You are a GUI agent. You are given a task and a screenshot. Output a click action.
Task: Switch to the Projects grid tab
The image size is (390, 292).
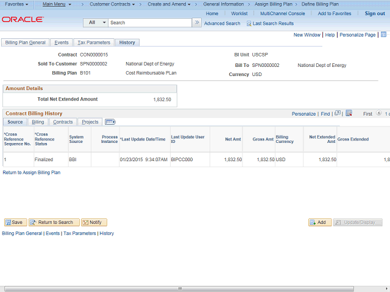[90, 122]
